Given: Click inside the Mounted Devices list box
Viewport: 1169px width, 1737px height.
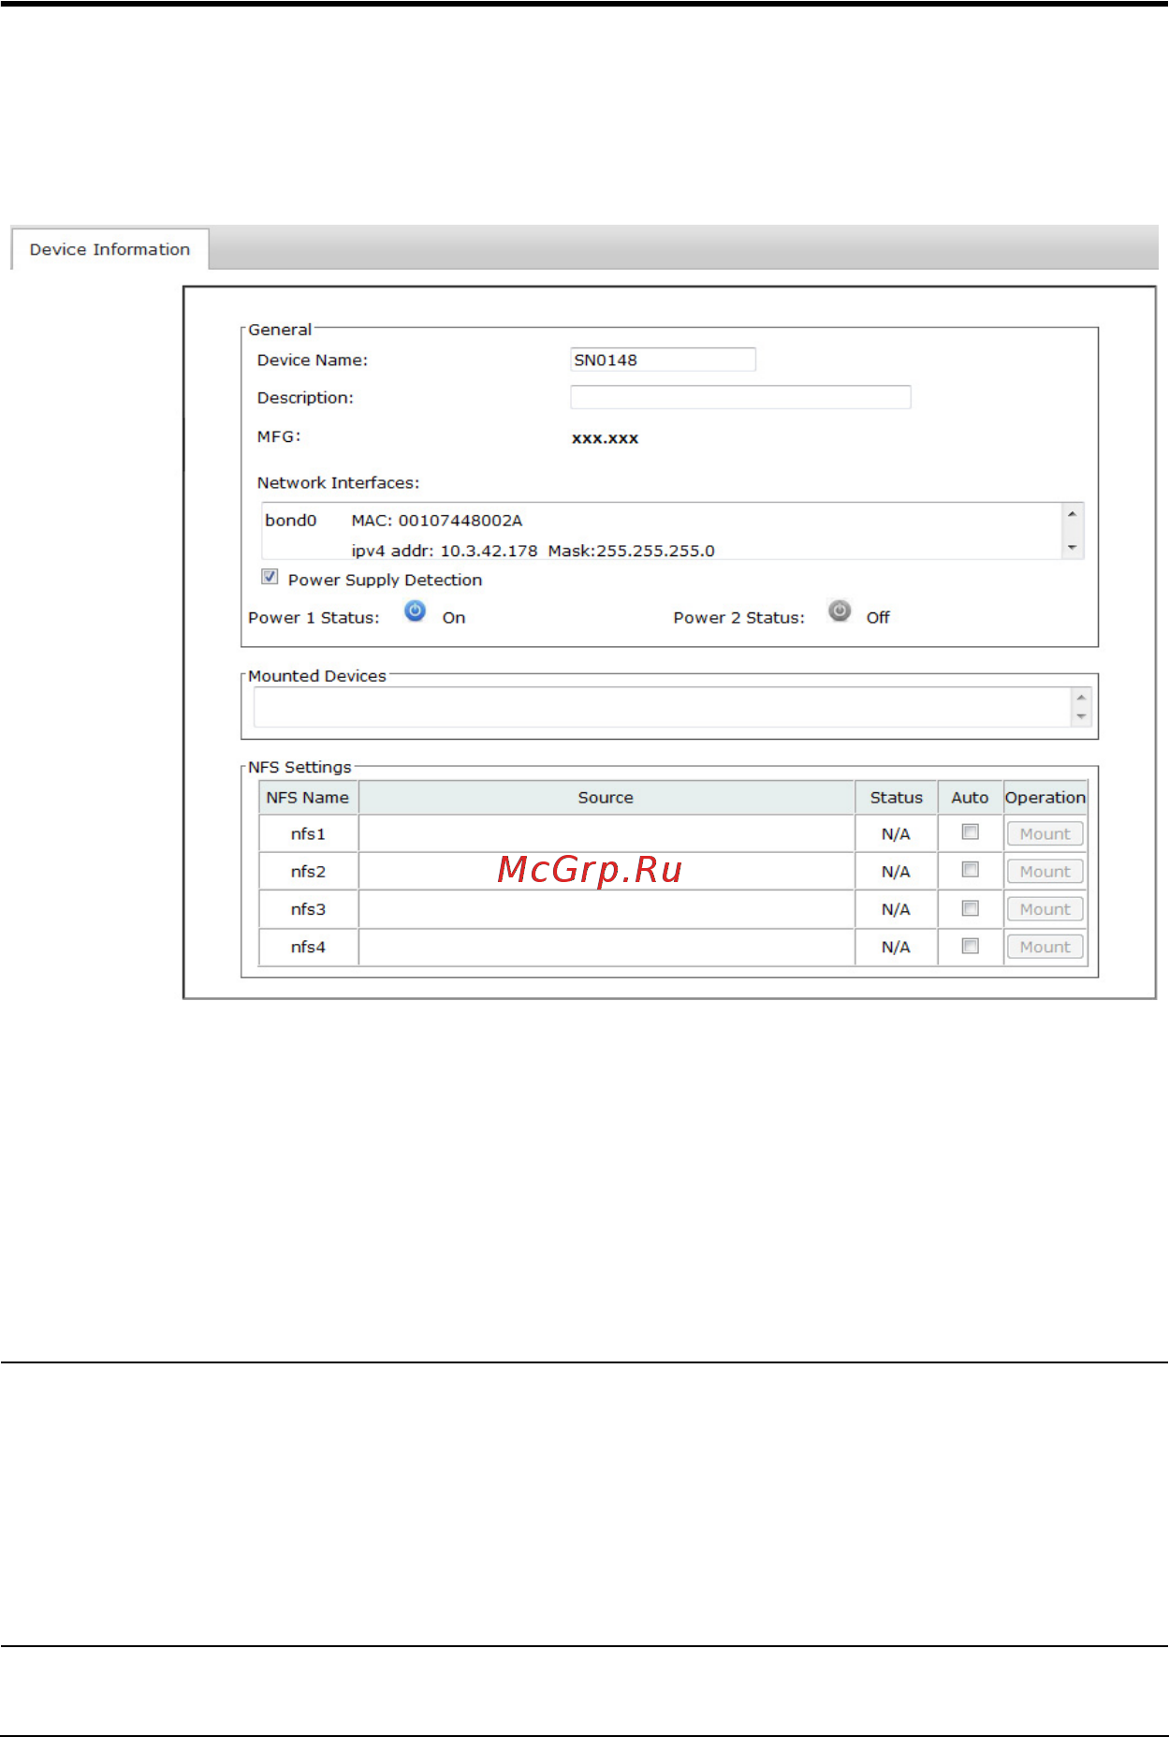Looking at the screenshot, I should point(662,707).
